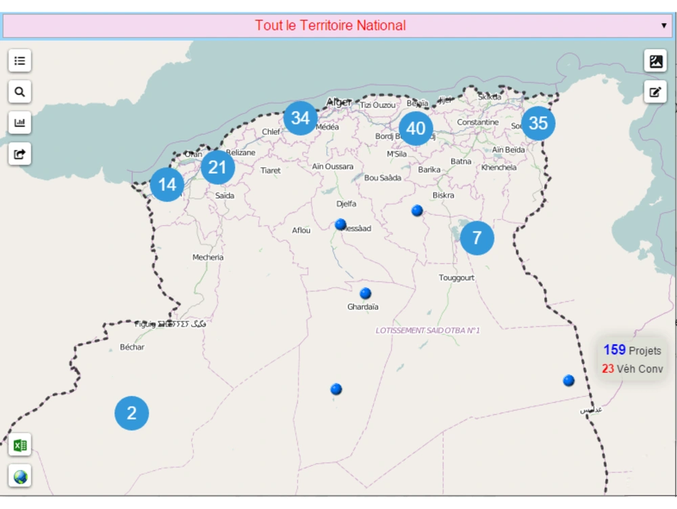677x509 pixels.
Task: Click the Béchar label
Action: pos(132,347)
